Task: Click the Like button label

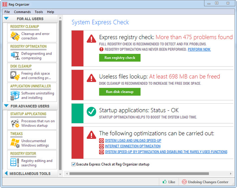Action: pyautogui.click(x=172, y=182)
